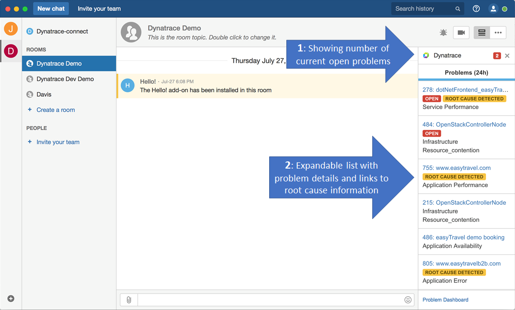The image size is (515, 310).
Task: Click the Application Availability text
Action: 452,246
